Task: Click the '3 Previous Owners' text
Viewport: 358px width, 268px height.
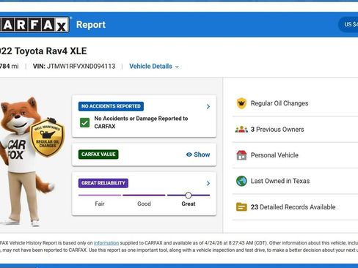Action: pyautogui.click(x=277, y=130)
